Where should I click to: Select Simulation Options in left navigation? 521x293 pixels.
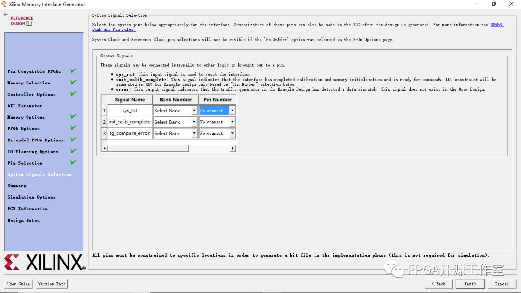[x=31, y=197]
